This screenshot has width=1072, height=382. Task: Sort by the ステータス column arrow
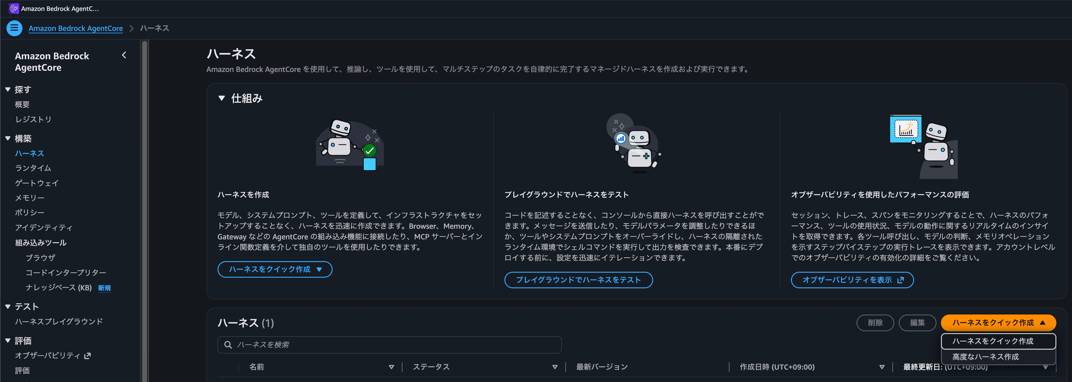click(x=555, y=367)
